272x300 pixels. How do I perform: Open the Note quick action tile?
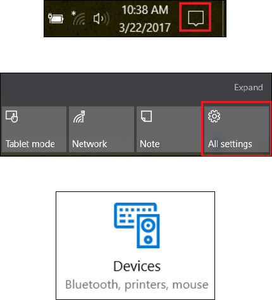tap(169, 129)
